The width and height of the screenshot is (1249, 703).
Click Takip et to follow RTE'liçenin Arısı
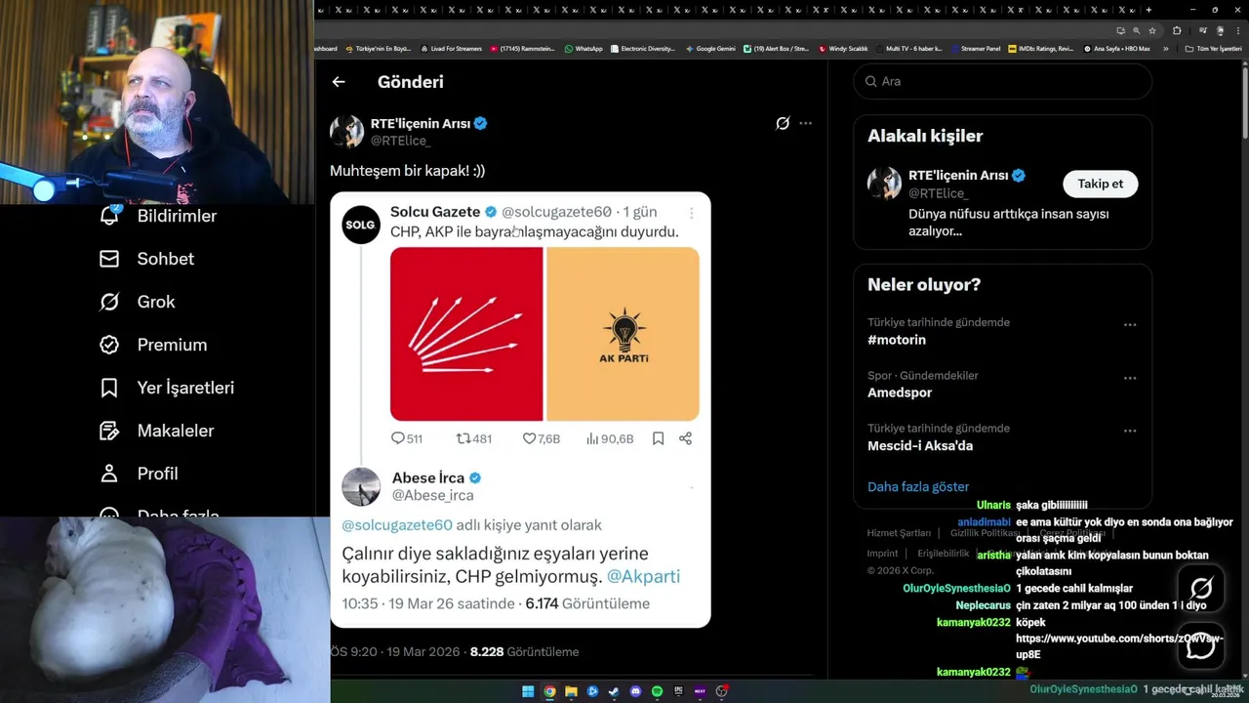[x=1100, y=184]
